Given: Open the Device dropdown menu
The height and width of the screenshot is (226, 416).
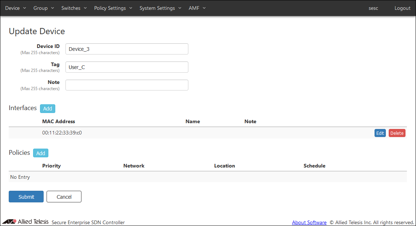Looking at the screenshot, I should 15,8.
